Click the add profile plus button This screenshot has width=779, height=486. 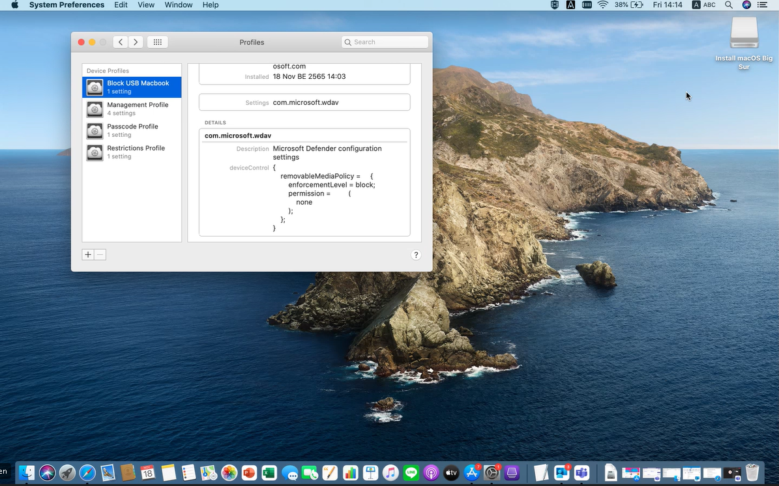88,255
